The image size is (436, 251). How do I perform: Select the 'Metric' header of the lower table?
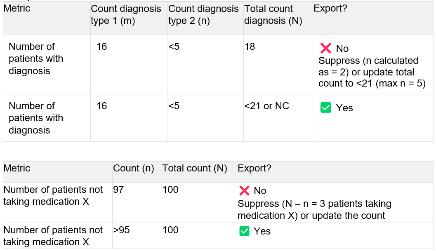click(x=17, y=168)
